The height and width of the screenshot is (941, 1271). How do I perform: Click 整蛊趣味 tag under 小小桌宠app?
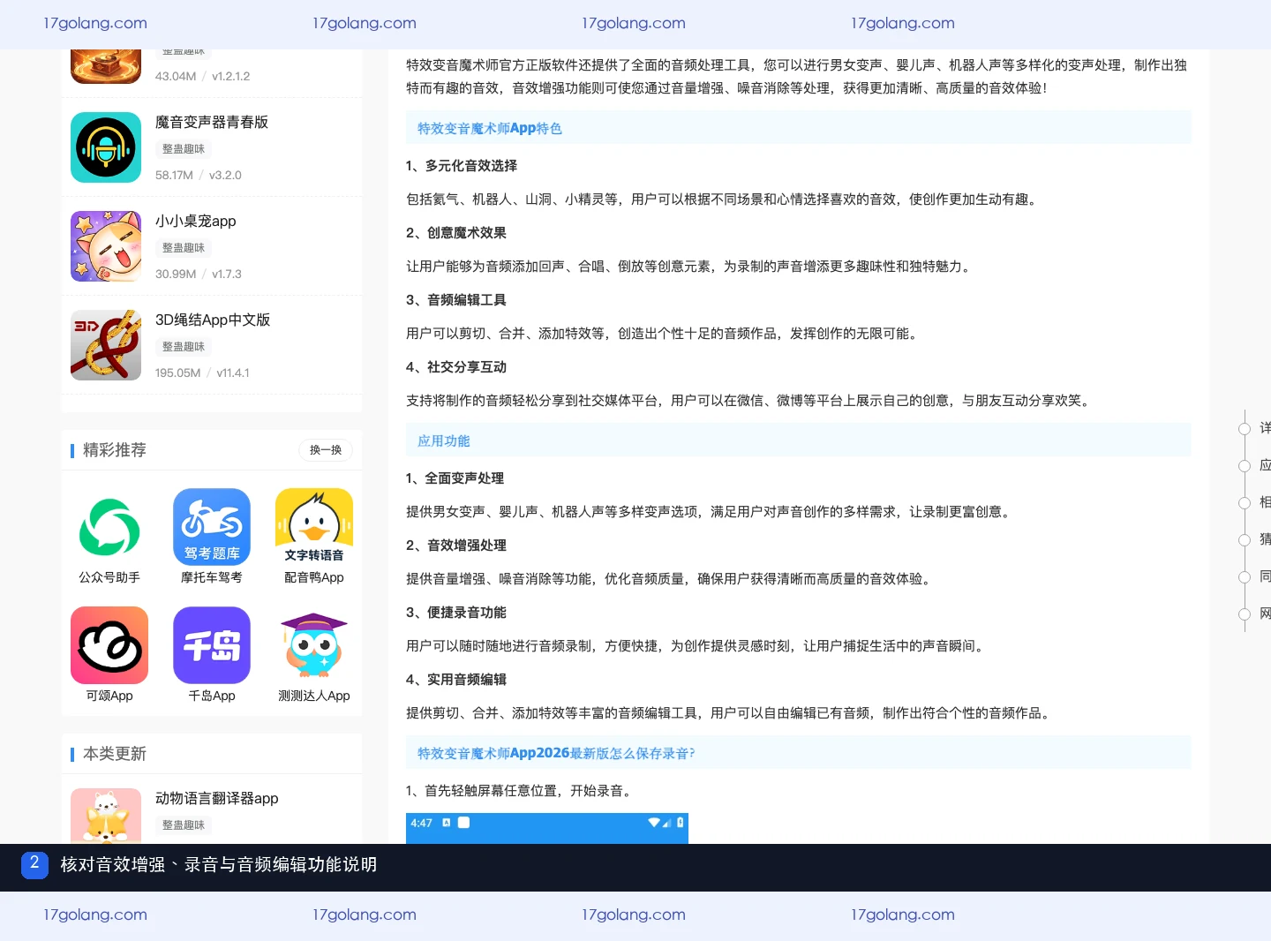[184, 248]
